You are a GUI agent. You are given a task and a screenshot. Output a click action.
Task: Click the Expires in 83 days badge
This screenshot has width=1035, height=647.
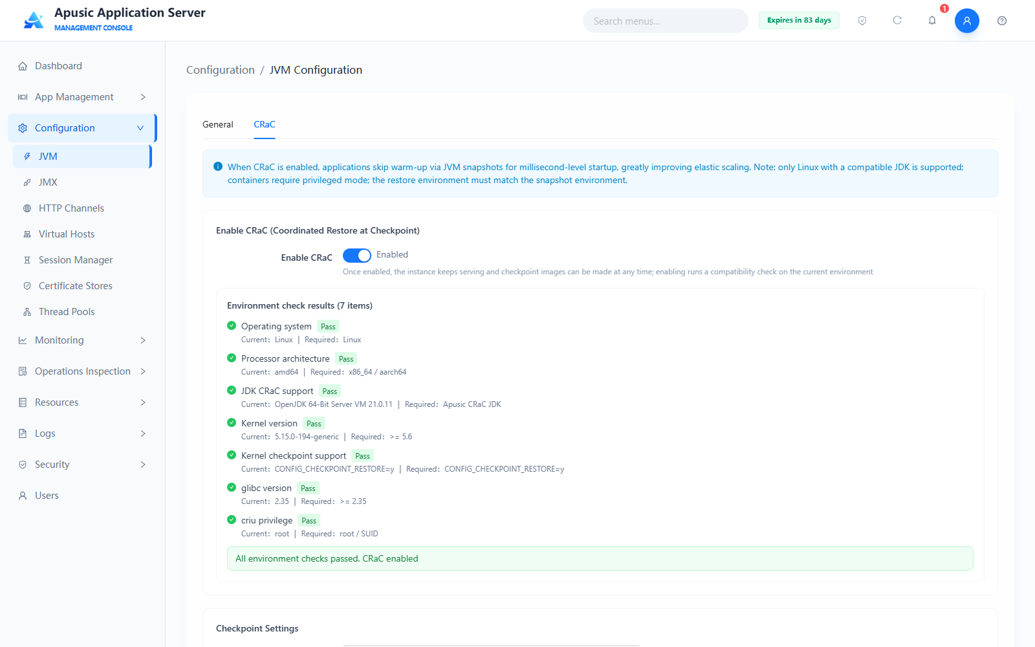(799, 21)
